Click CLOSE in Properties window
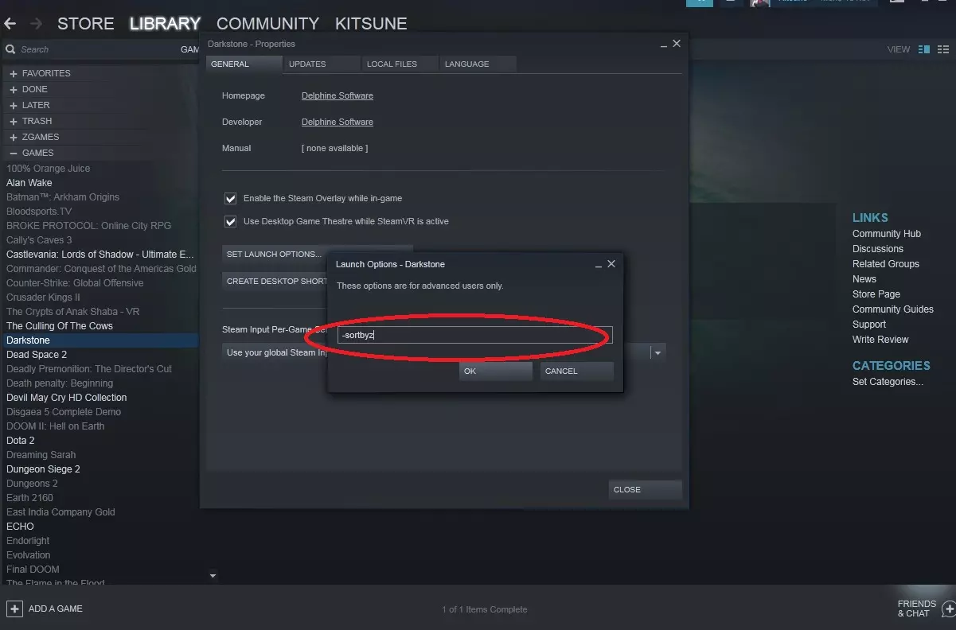This screenshot has width=956, height=630. click(645, 489)
